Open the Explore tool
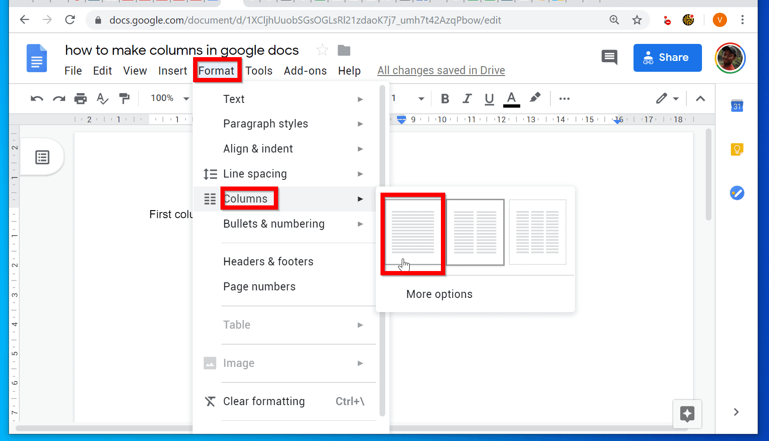The image size is (769, 441). click(x=687, y=414)
